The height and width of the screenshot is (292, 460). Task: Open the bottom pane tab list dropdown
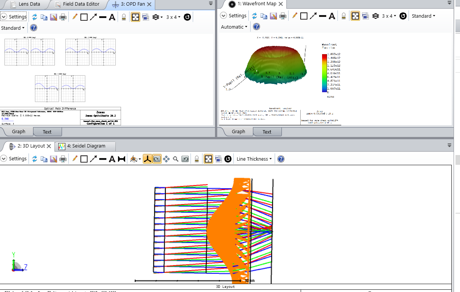449,145
